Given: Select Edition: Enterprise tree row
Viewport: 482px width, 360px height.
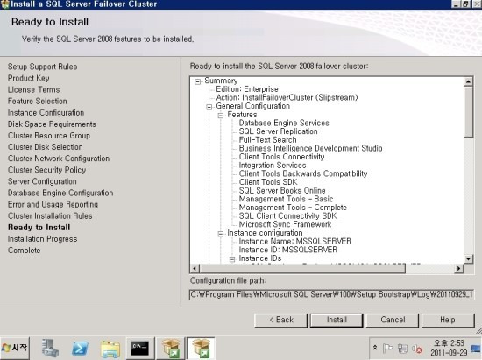Looking at the screenshot, I should tap(247, 89).
